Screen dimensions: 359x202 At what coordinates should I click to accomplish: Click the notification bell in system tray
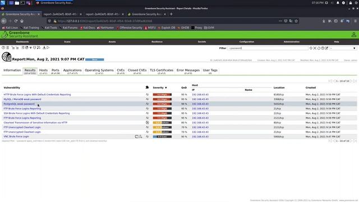click(338, 3)
